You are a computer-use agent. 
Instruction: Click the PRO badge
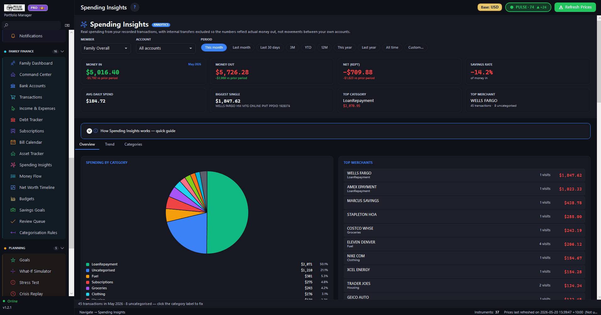click(x=38, y=8)
